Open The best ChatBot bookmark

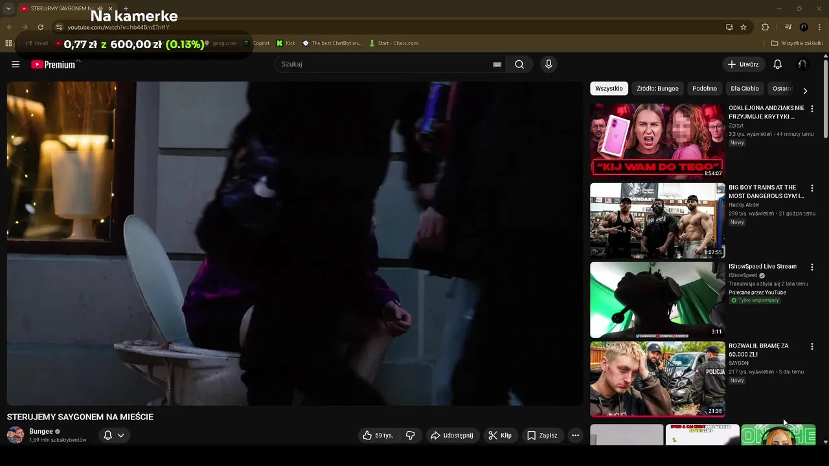[332, 43]
